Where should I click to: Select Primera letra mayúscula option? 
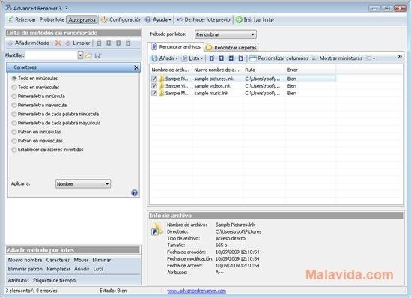[40, 105]
